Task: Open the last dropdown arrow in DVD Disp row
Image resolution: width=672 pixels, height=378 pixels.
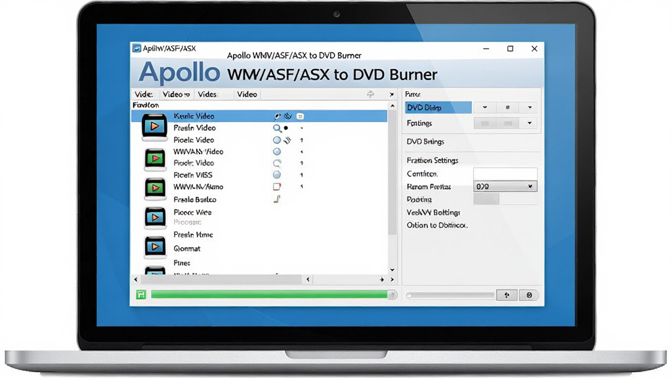Action: pyautogui.click(x=530, y=108)
